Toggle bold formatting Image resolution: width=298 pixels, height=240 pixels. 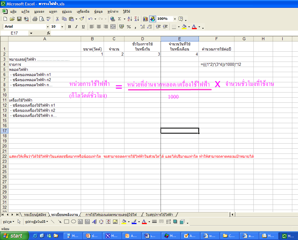(x=69, y=27)
